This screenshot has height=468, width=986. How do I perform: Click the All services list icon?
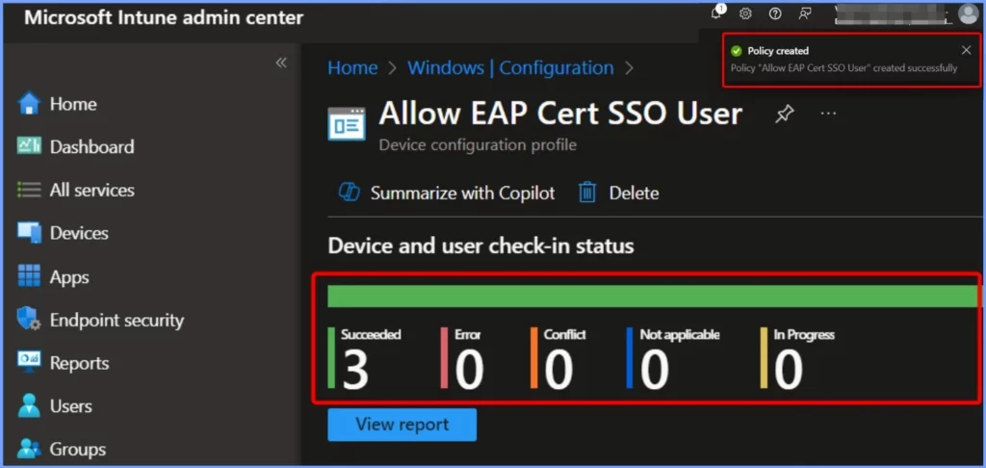(x=29, y=190)
